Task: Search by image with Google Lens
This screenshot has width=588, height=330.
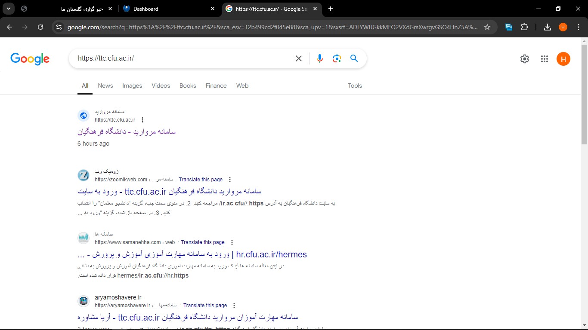Action: 337,58
